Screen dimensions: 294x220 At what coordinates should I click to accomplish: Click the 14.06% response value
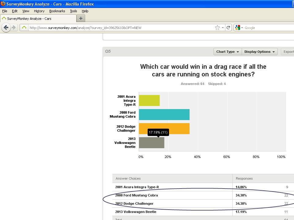[x=241, y=187]
